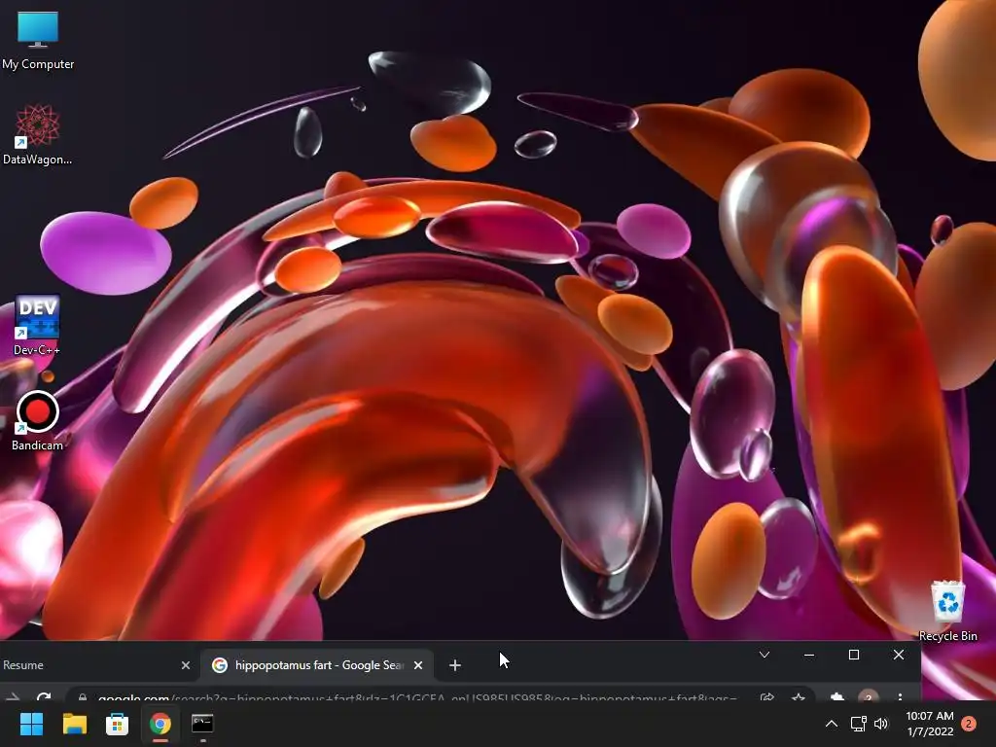
Task: Open the 10:07 AM clock and date
Action: 930,724
